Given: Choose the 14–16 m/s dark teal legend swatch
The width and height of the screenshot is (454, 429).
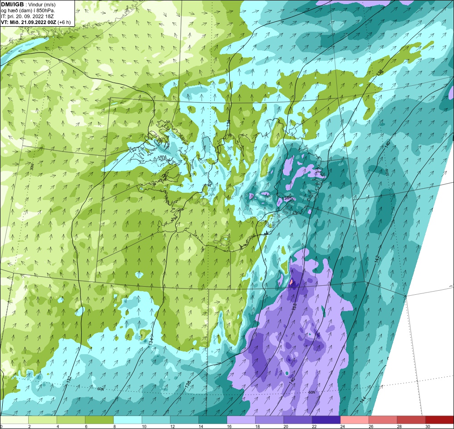Looking at the screenshot, I should point(213,419).
